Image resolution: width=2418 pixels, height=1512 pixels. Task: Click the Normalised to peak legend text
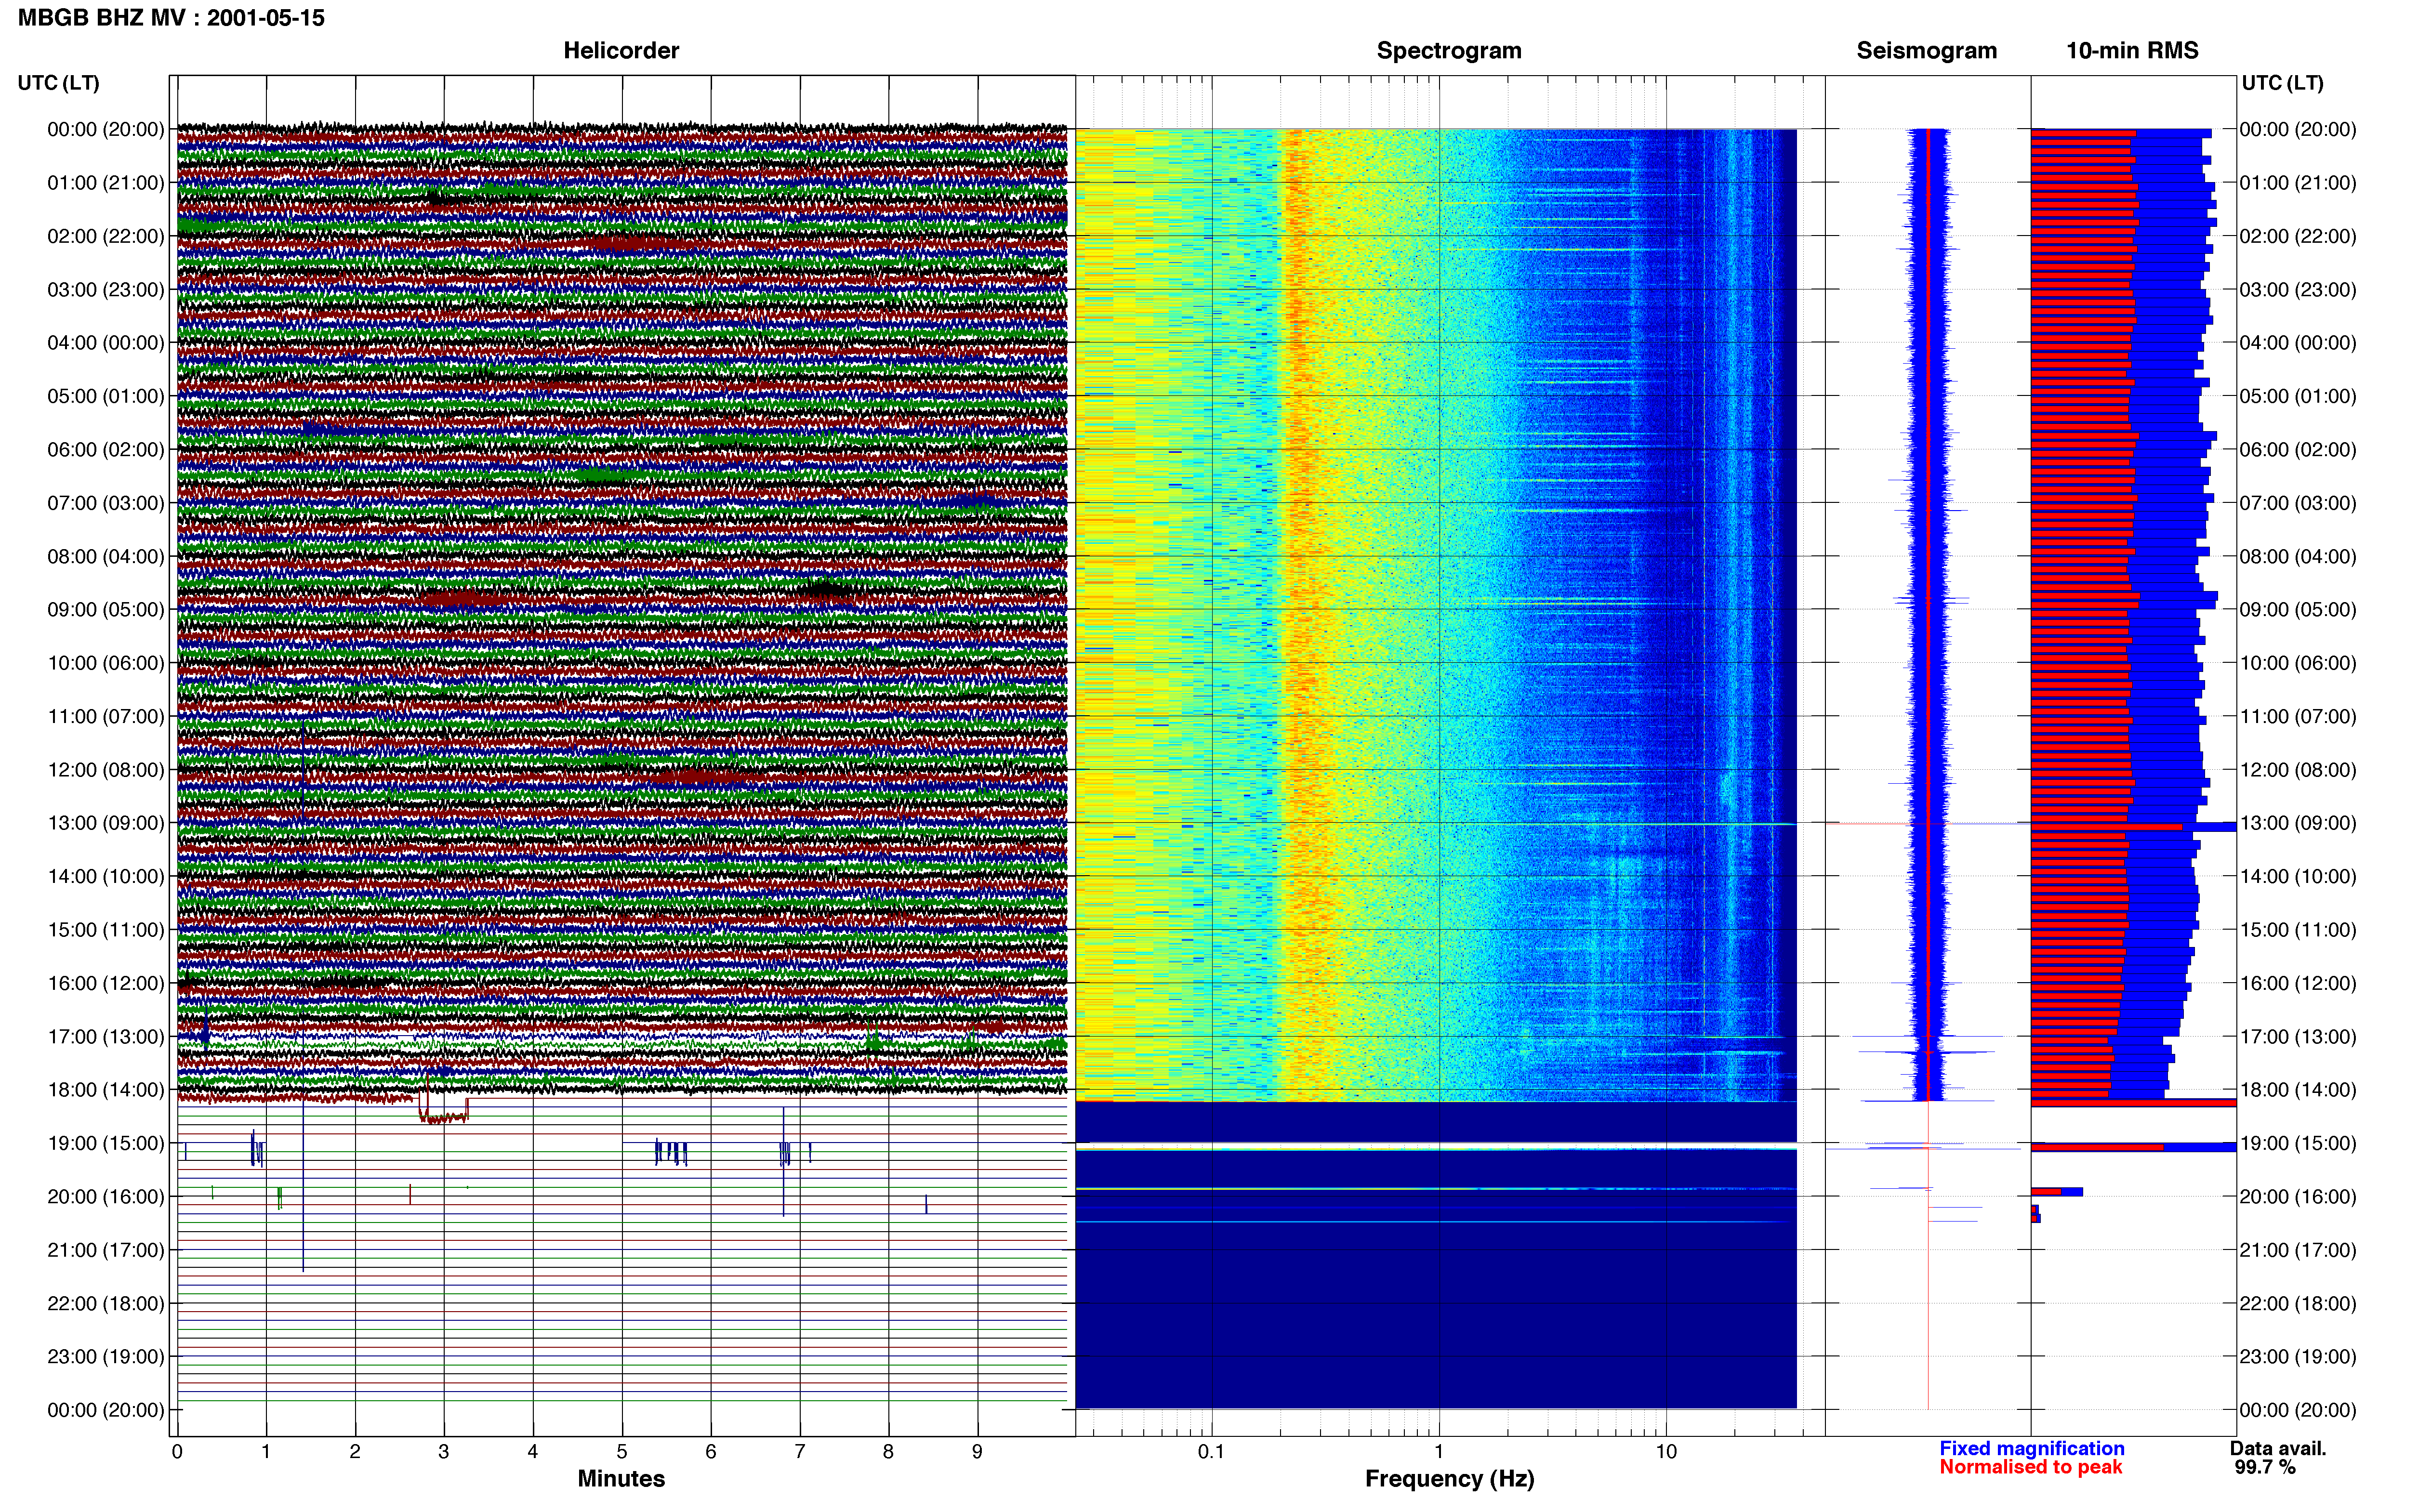click(2031, 1468)
